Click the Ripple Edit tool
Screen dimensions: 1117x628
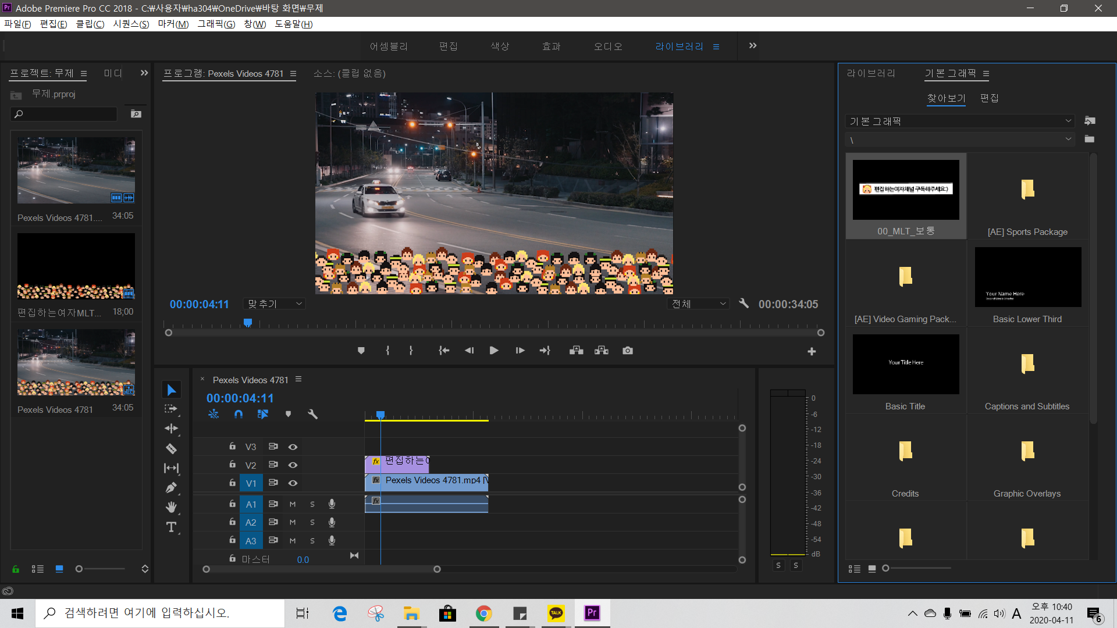point(171,429)
